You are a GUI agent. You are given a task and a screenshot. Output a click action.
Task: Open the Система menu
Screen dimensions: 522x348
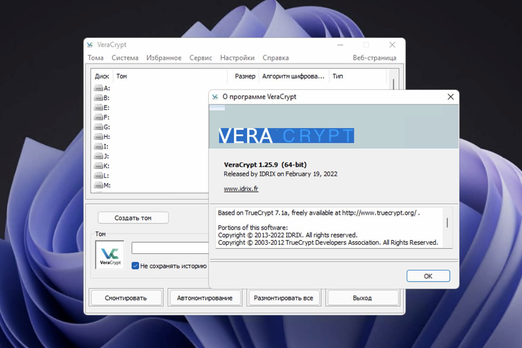(x=125, y=58)
